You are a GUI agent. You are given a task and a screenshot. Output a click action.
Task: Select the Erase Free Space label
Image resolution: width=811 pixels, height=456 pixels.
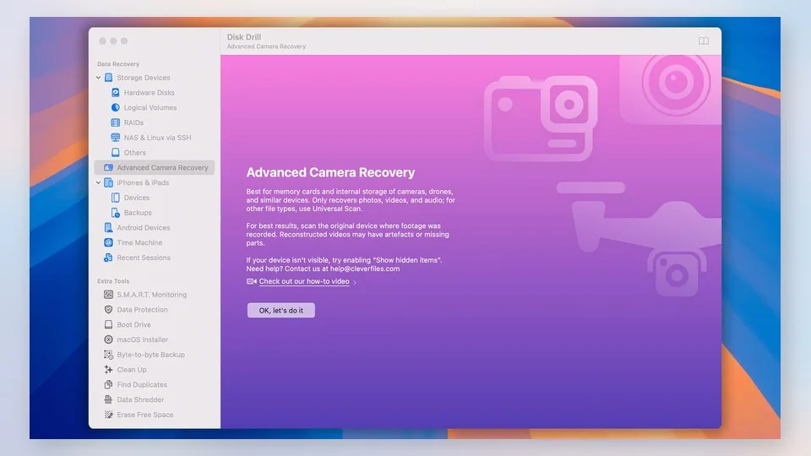tap(144, 415)
